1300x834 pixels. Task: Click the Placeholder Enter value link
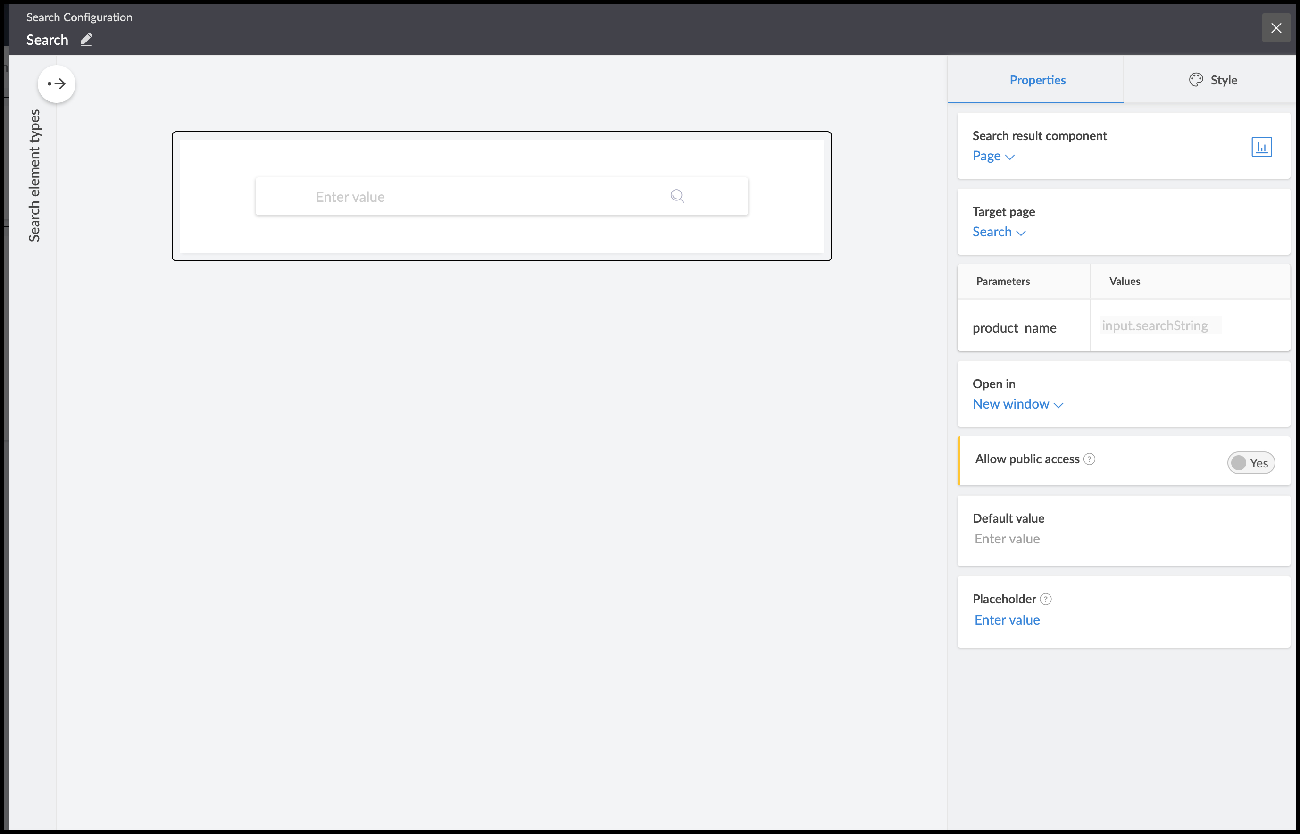(x=1007, y=620)
